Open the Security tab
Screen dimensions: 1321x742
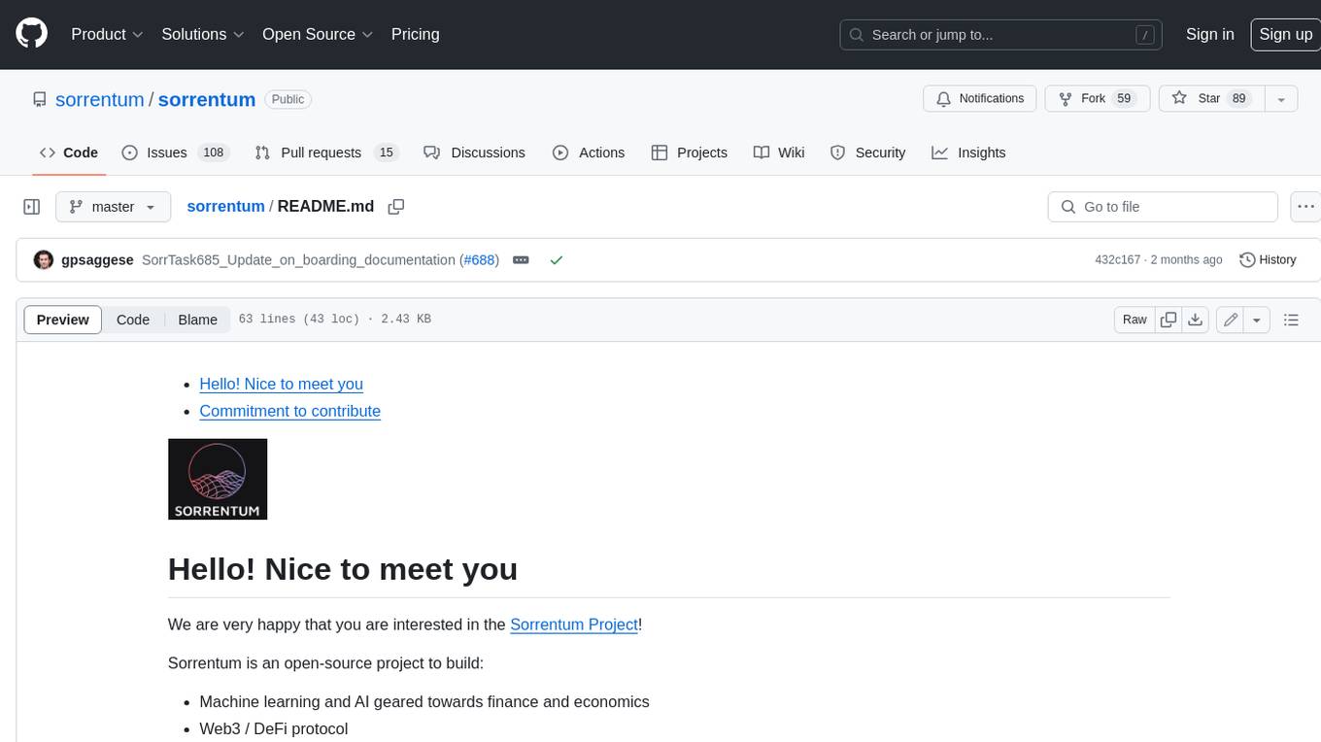click(x=868, y=152)
